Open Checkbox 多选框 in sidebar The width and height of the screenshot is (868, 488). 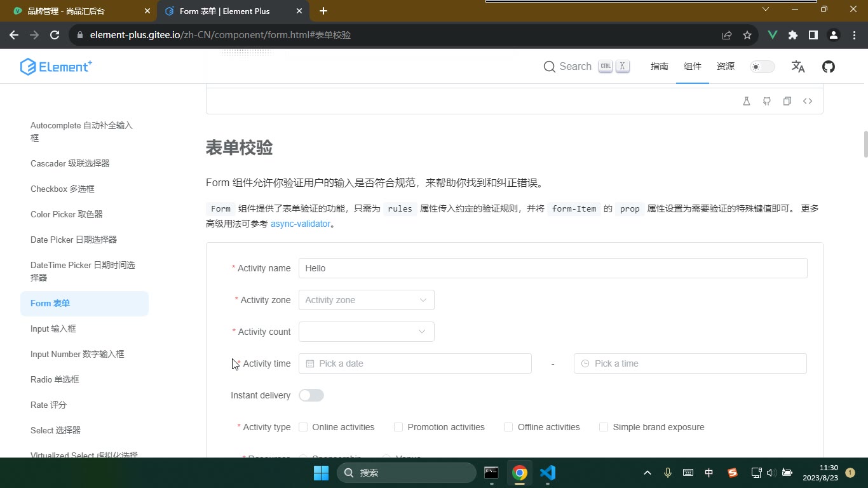(x=84, y=189)
